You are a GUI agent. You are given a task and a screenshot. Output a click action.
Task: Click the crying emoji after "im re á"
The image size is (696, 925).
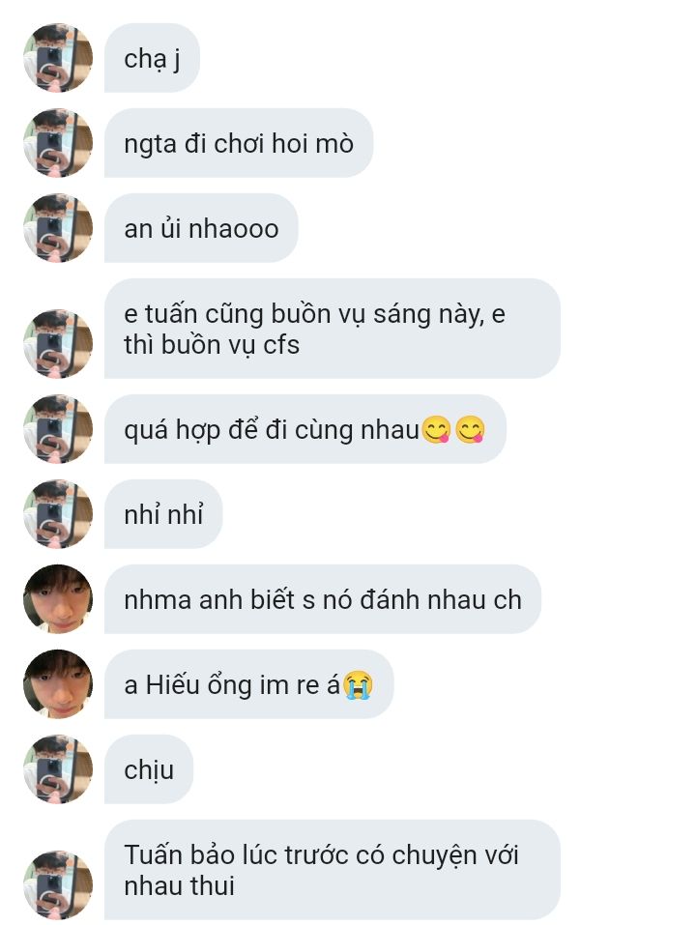click(x=358, y=685)
